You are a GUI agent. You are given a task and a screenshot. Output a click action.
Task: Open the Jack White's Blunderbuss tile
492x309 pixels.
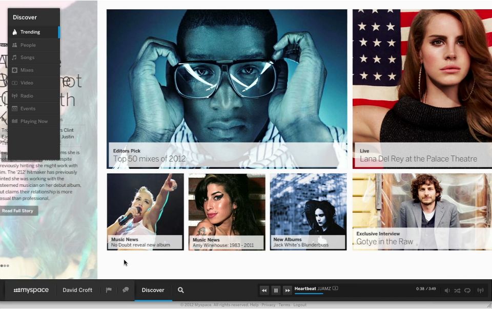coord(309,212)
